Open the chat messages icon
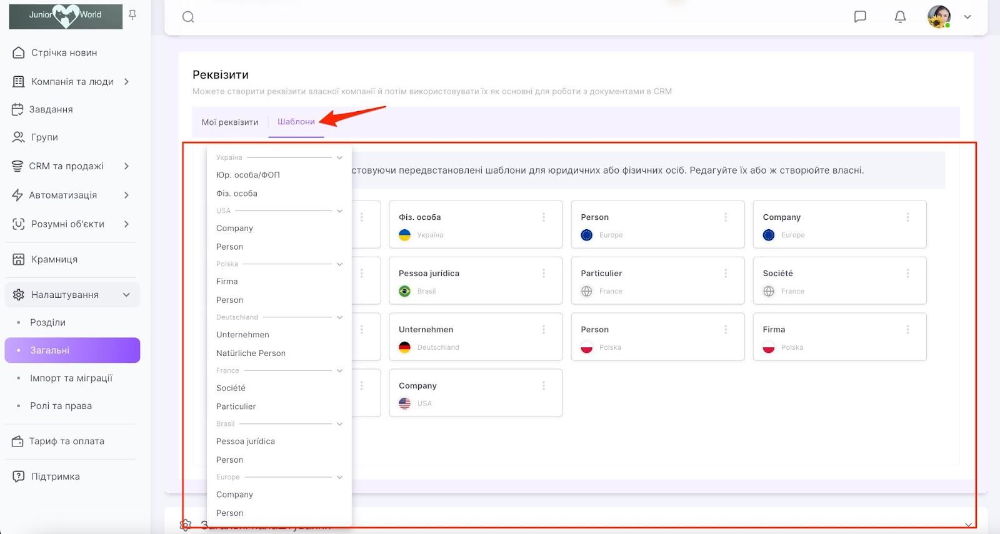Screen dimensions: 1000x534 coord(860,17)
